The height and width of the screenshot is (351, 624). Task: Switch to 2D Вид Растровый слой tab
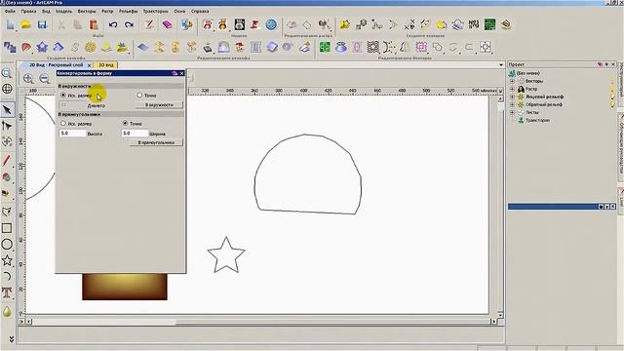tap(57, 65)
